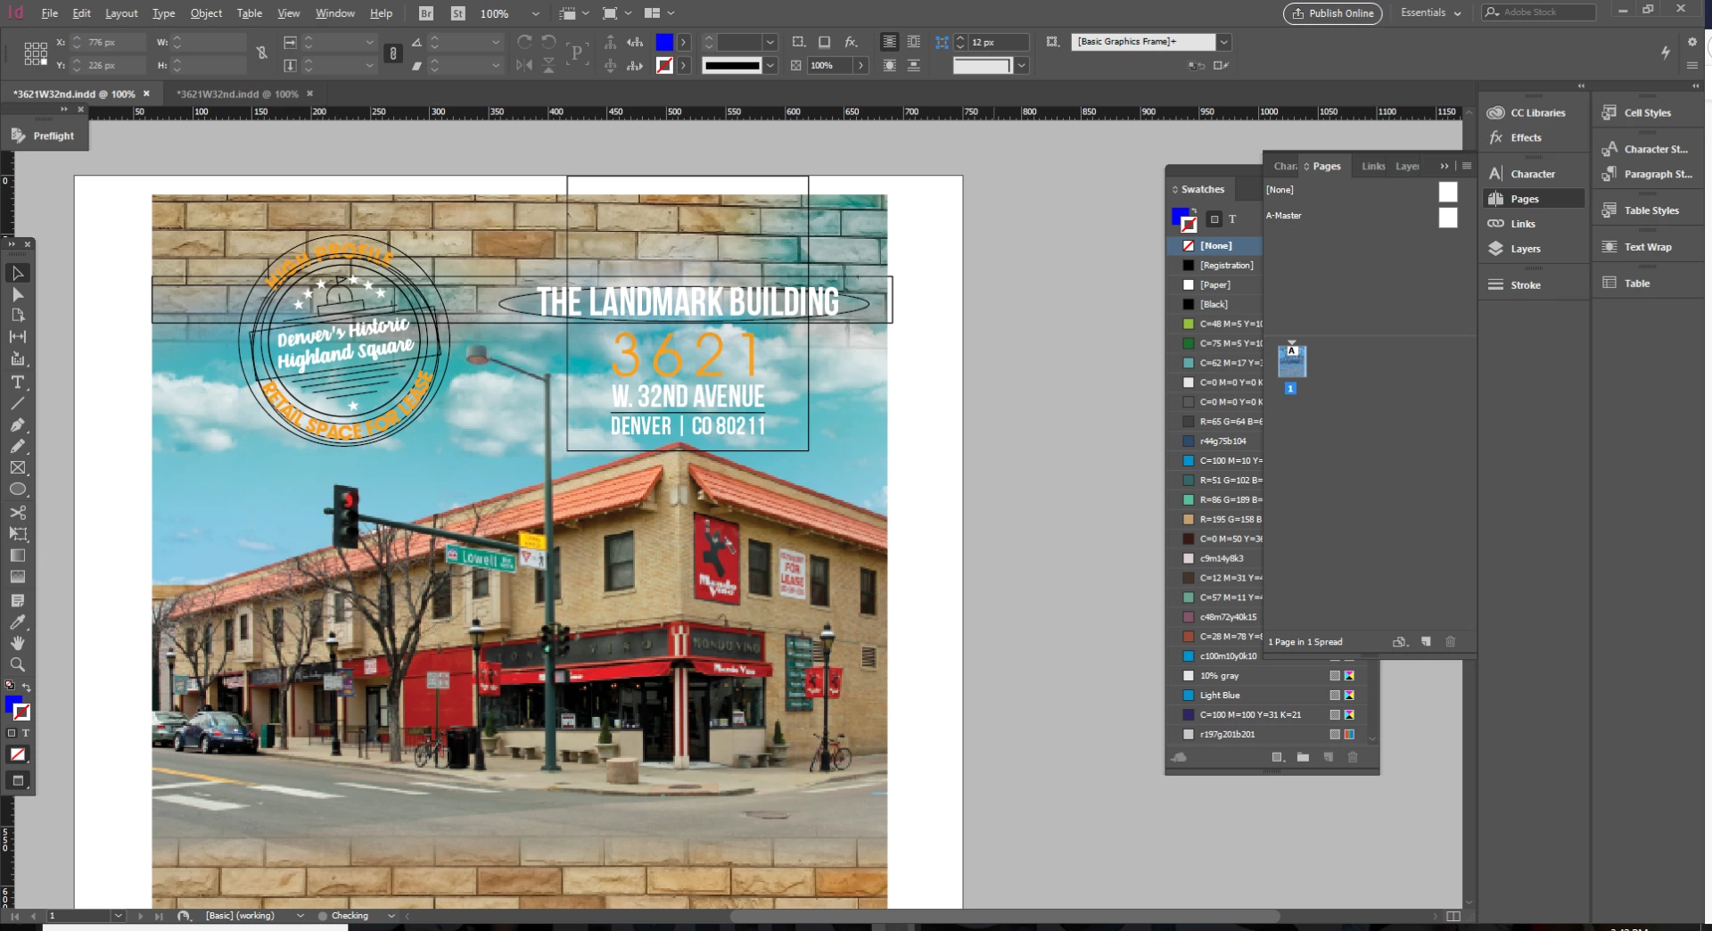Open the Basic Graphics Frame style dropdown
1712x931 pixels.
(1224, 42)
